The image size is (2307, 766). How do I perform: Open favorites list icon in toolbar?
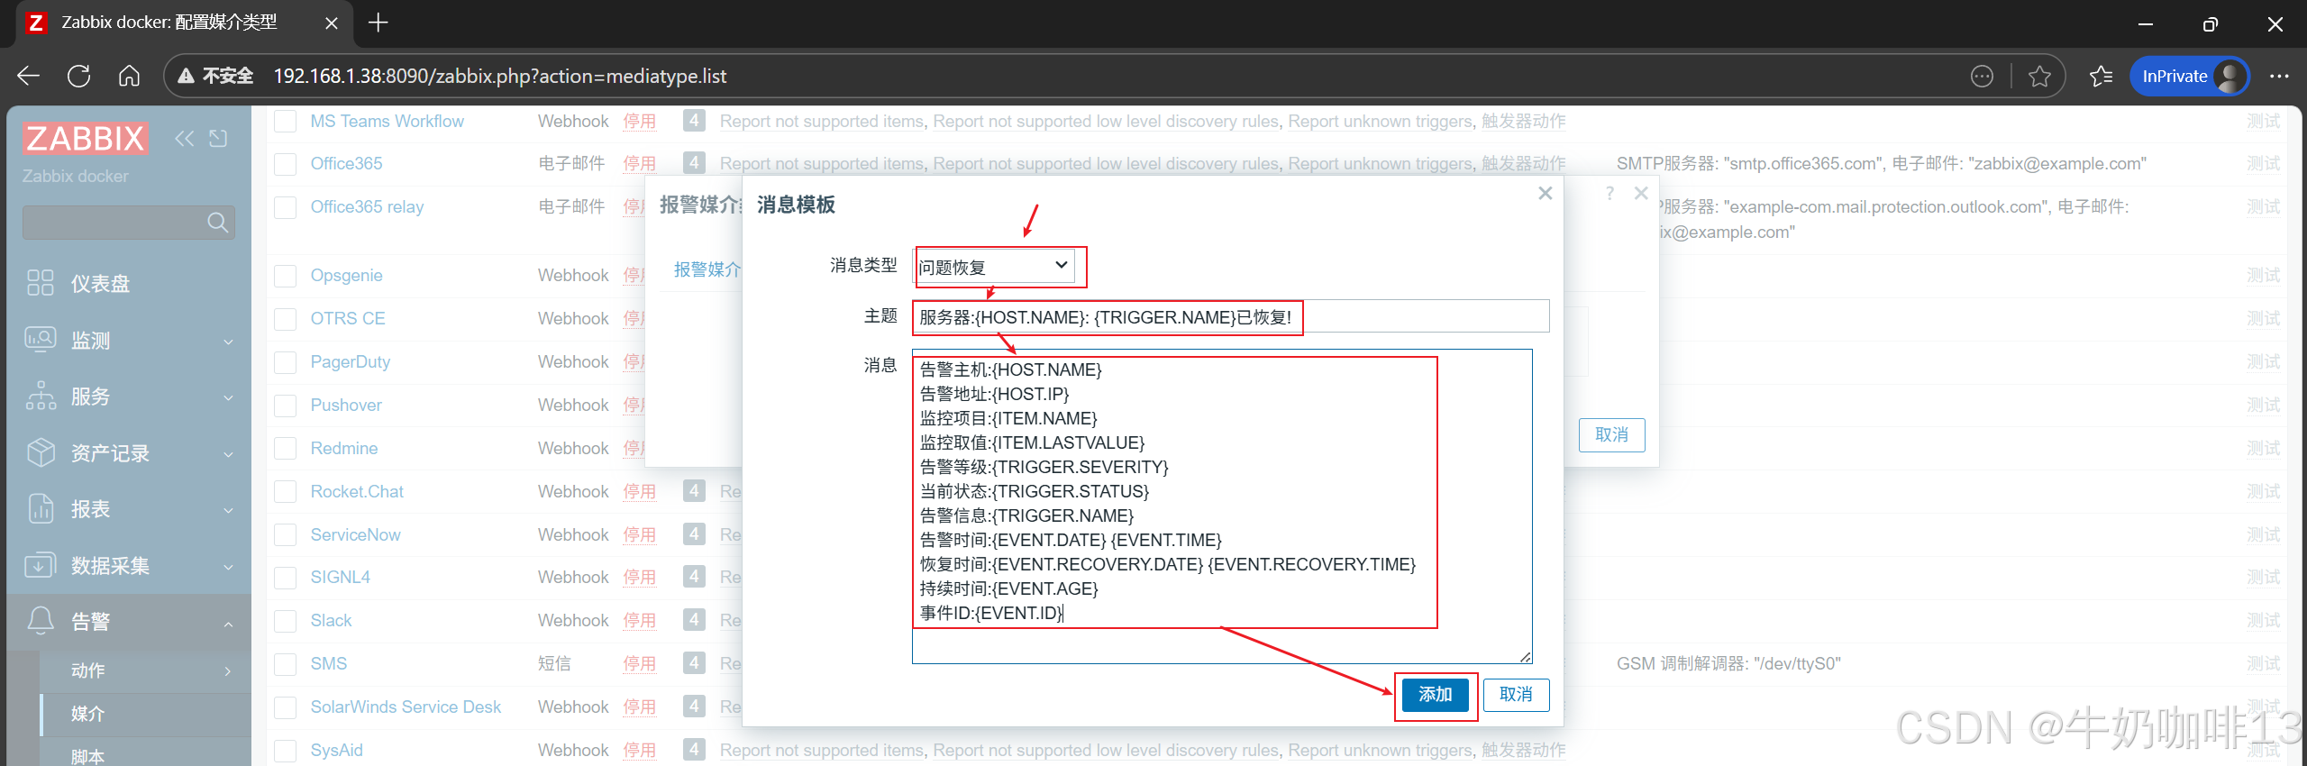pos(2101,77)
